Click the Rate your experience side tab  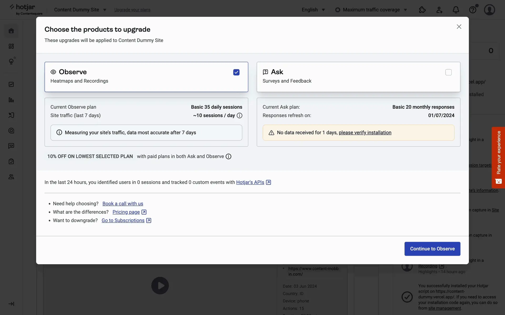[498, 157]
